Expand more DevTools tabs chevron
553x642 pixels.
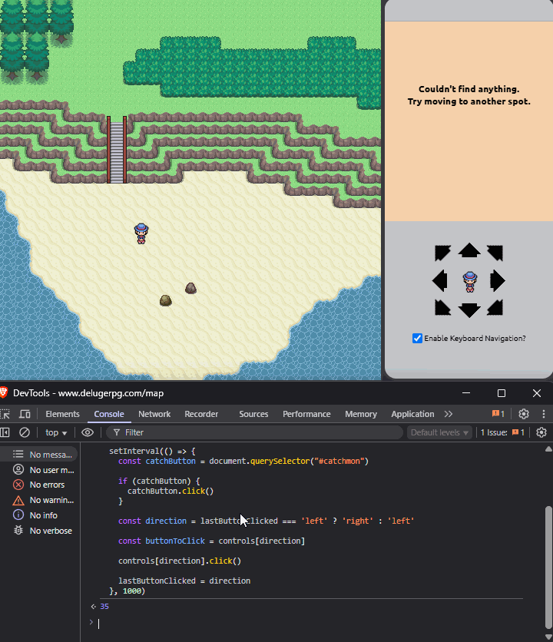point(449,414)
